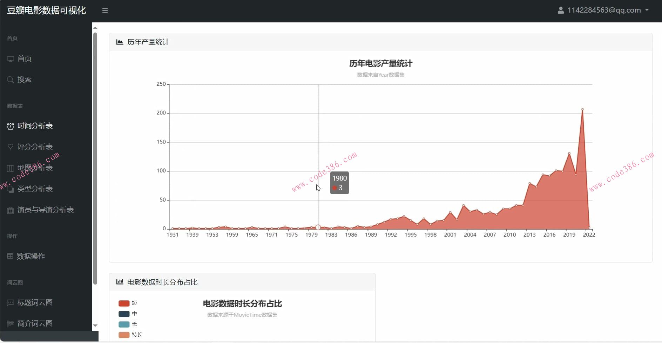Viewport: 662px width, 343px height.
Task: Open the 简介词云图 page
Action: (35, 323)
